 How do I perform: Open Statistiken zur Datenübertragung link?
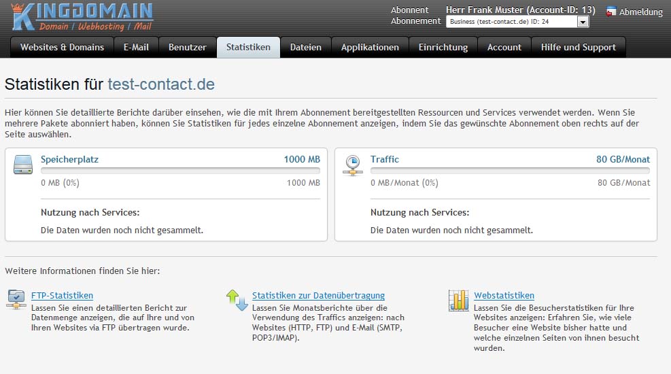tap(318, 296)
